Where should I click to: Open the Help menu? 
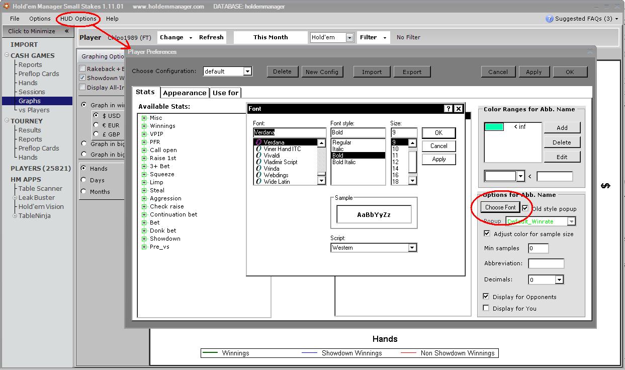click(112, 19)
